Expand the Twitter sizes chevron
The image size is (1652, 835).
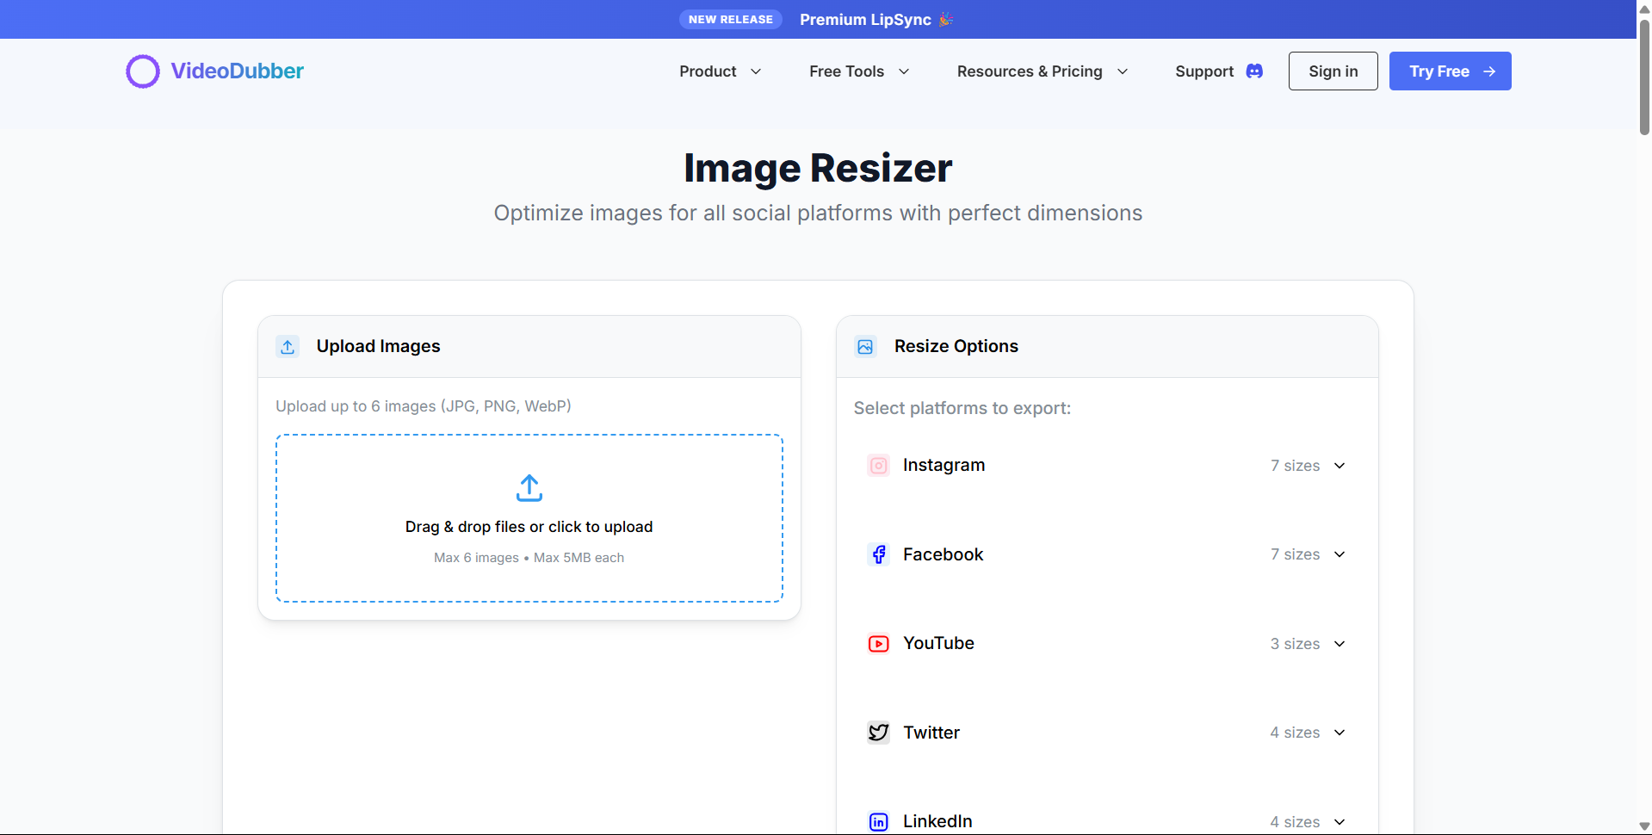pyautogui.click(x=1340, y=733)
